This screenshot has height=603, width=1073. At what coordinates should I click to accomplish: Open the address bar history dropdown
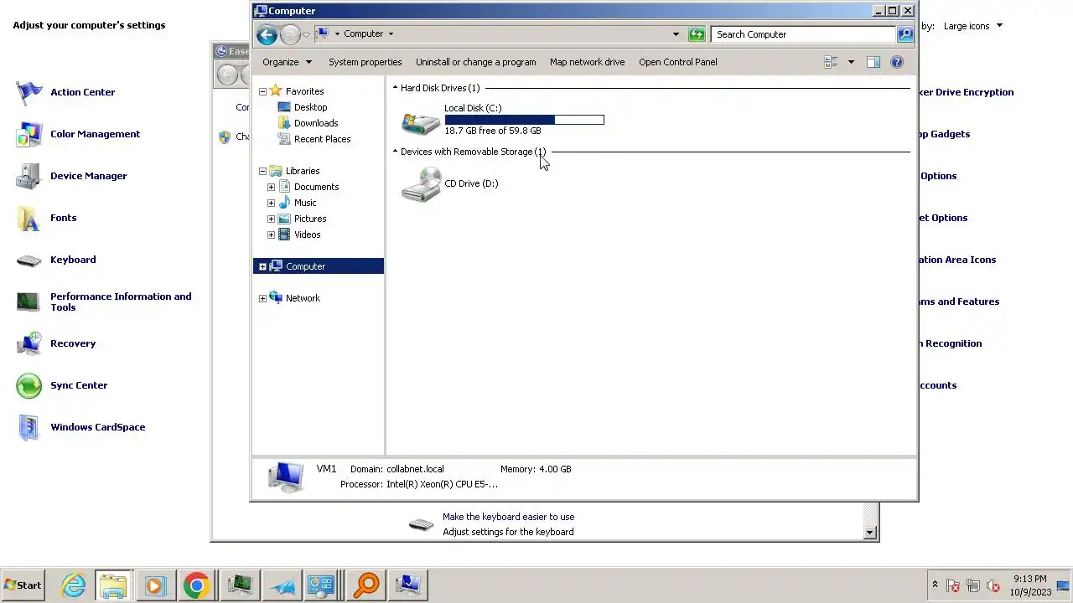[x=676, y=34]
